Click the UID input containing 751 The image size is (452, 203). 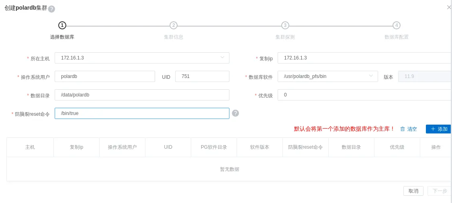(202, 76)
